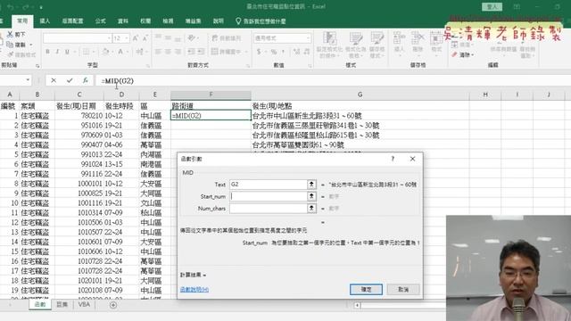Click the increase indent icon
The width and height of the screenshot is (571, 321).
coord(201,52)
